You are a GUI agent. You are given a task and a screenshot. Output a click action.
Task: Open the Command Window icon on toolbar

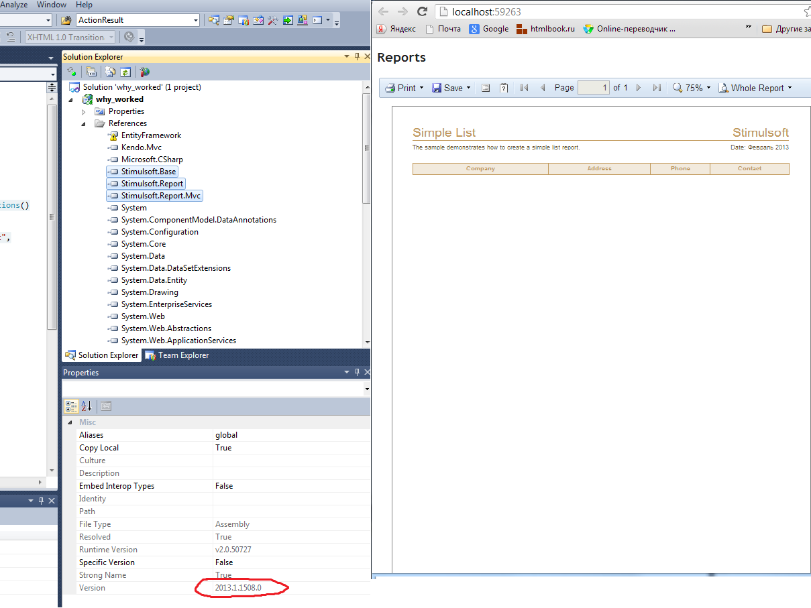point(318,21)
